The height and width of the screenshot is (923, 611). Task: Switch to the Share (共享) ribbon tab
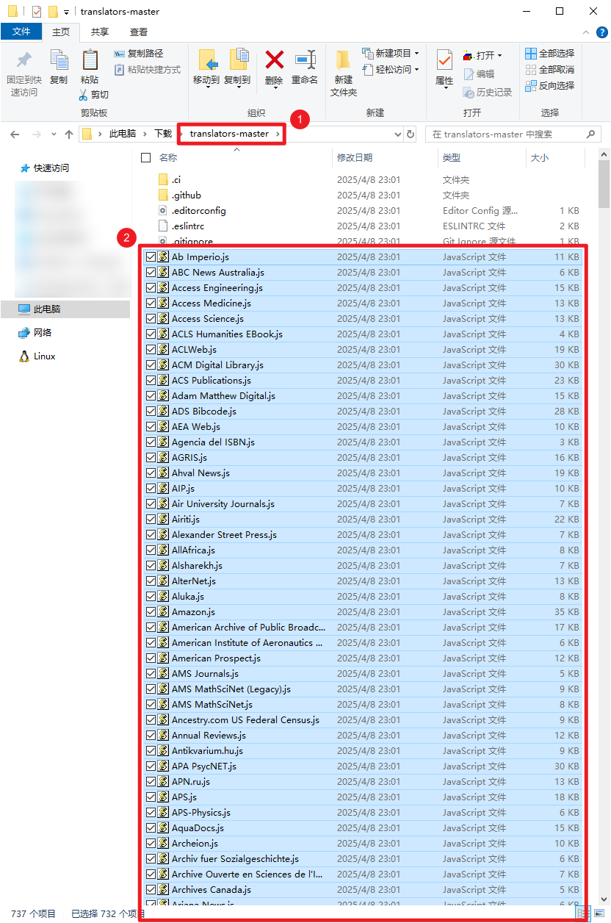pos(100,32)
